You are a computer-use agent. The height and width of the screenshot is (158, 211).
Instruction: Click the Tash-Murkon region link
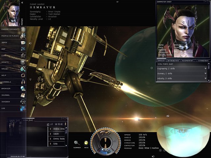tap(54, 14)
